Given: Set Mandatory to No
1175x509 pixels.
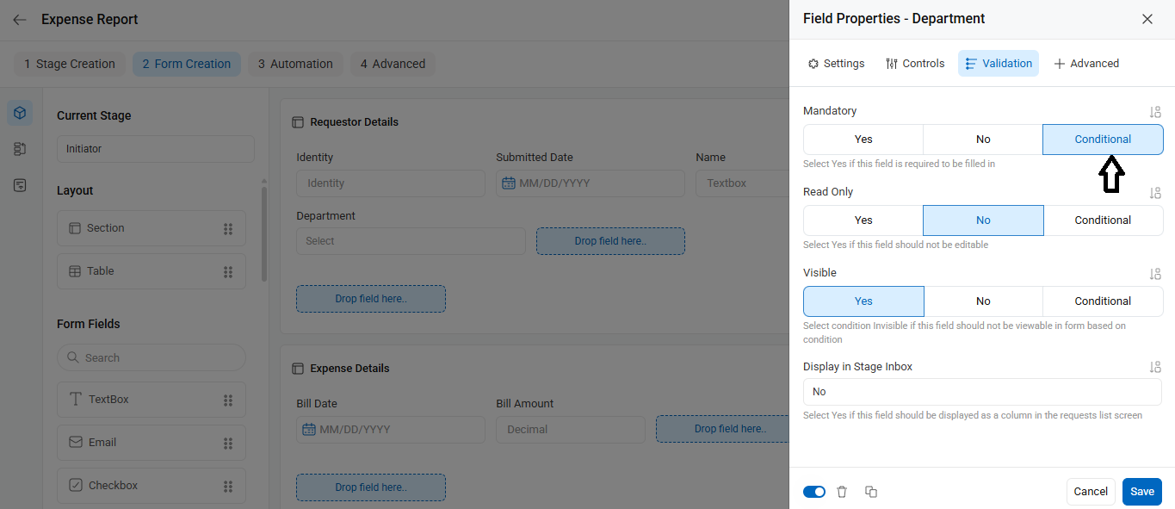Looking at the screenshot, I should pyautogui.click(x=983, y=140).
